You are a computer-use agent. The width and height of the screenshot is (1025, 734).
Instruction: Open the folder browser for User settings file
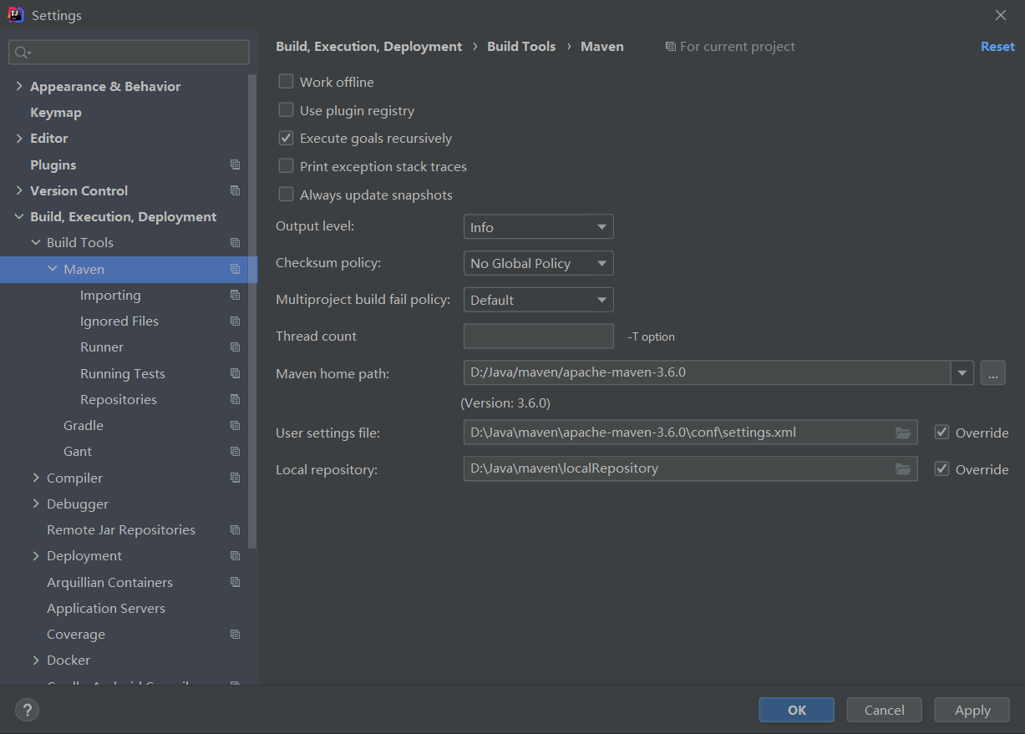click(903, 433)
